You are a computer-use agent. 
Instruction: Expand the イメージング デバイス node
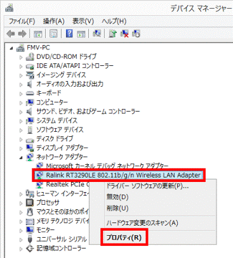21,75
